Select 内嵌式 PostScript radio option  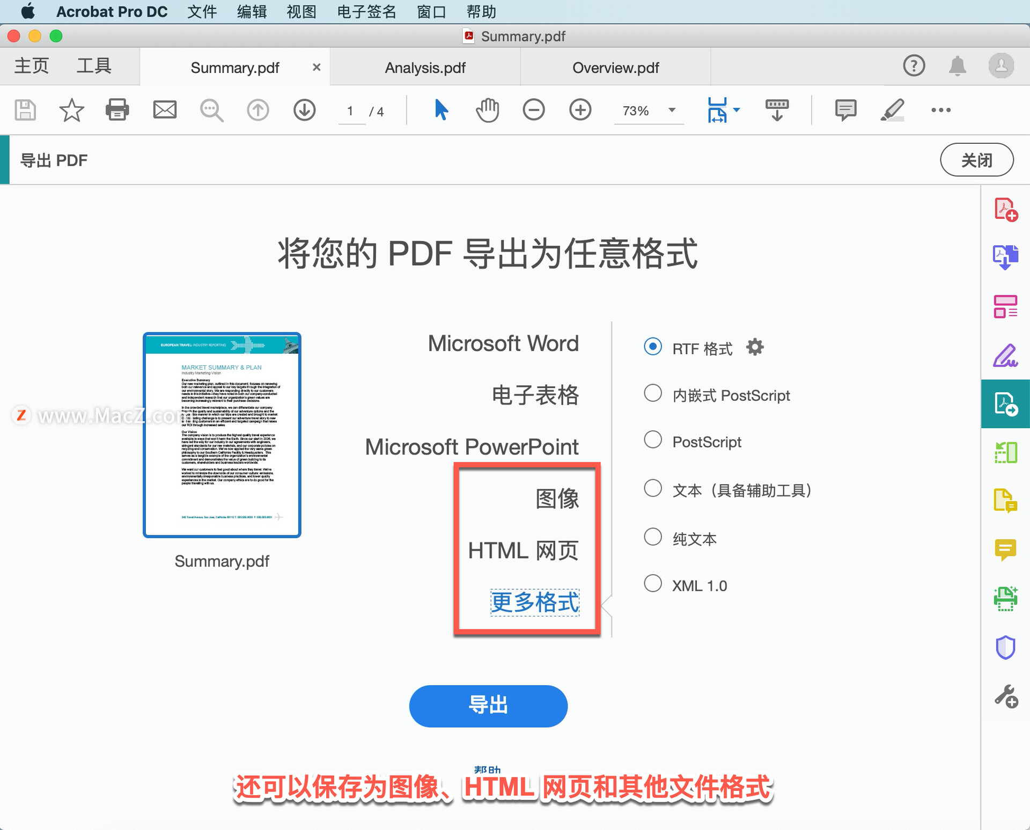tap(653, 393)
